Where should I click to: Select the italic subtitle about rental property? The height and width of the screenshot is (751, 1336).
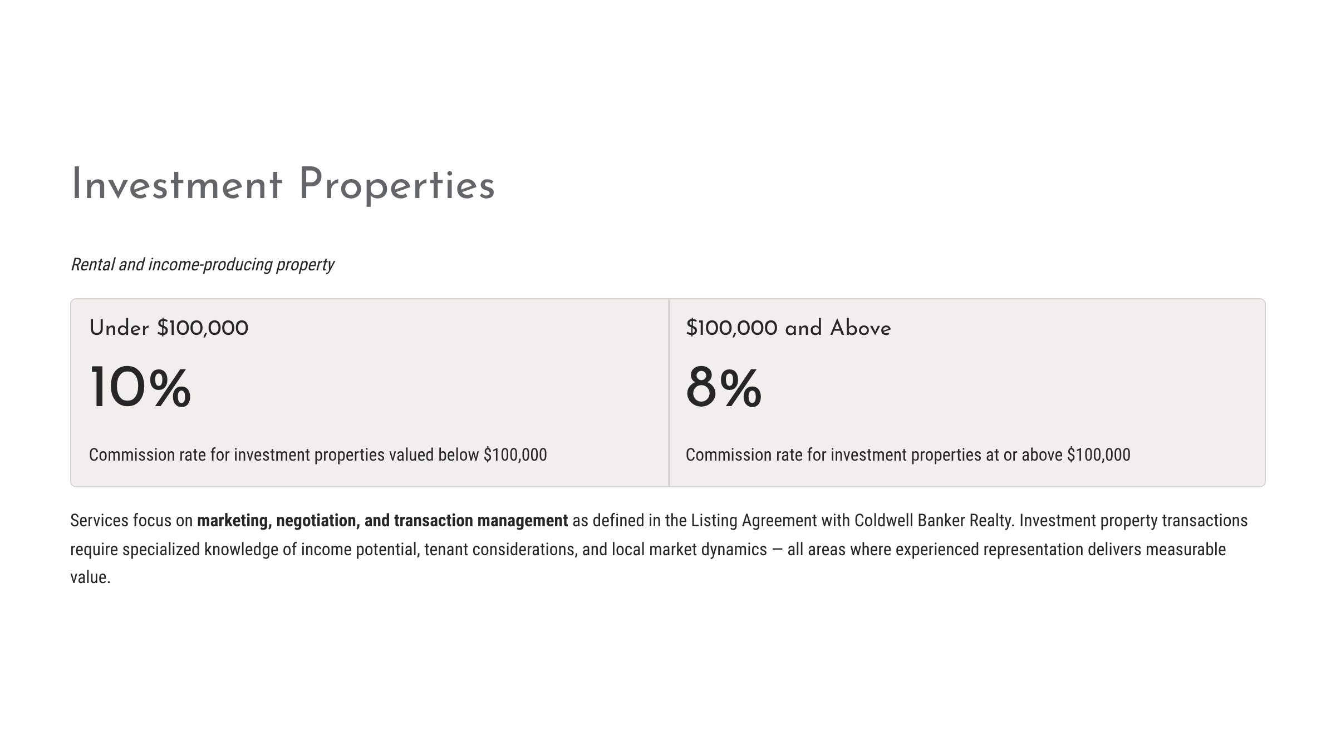[x=202, y=265]
